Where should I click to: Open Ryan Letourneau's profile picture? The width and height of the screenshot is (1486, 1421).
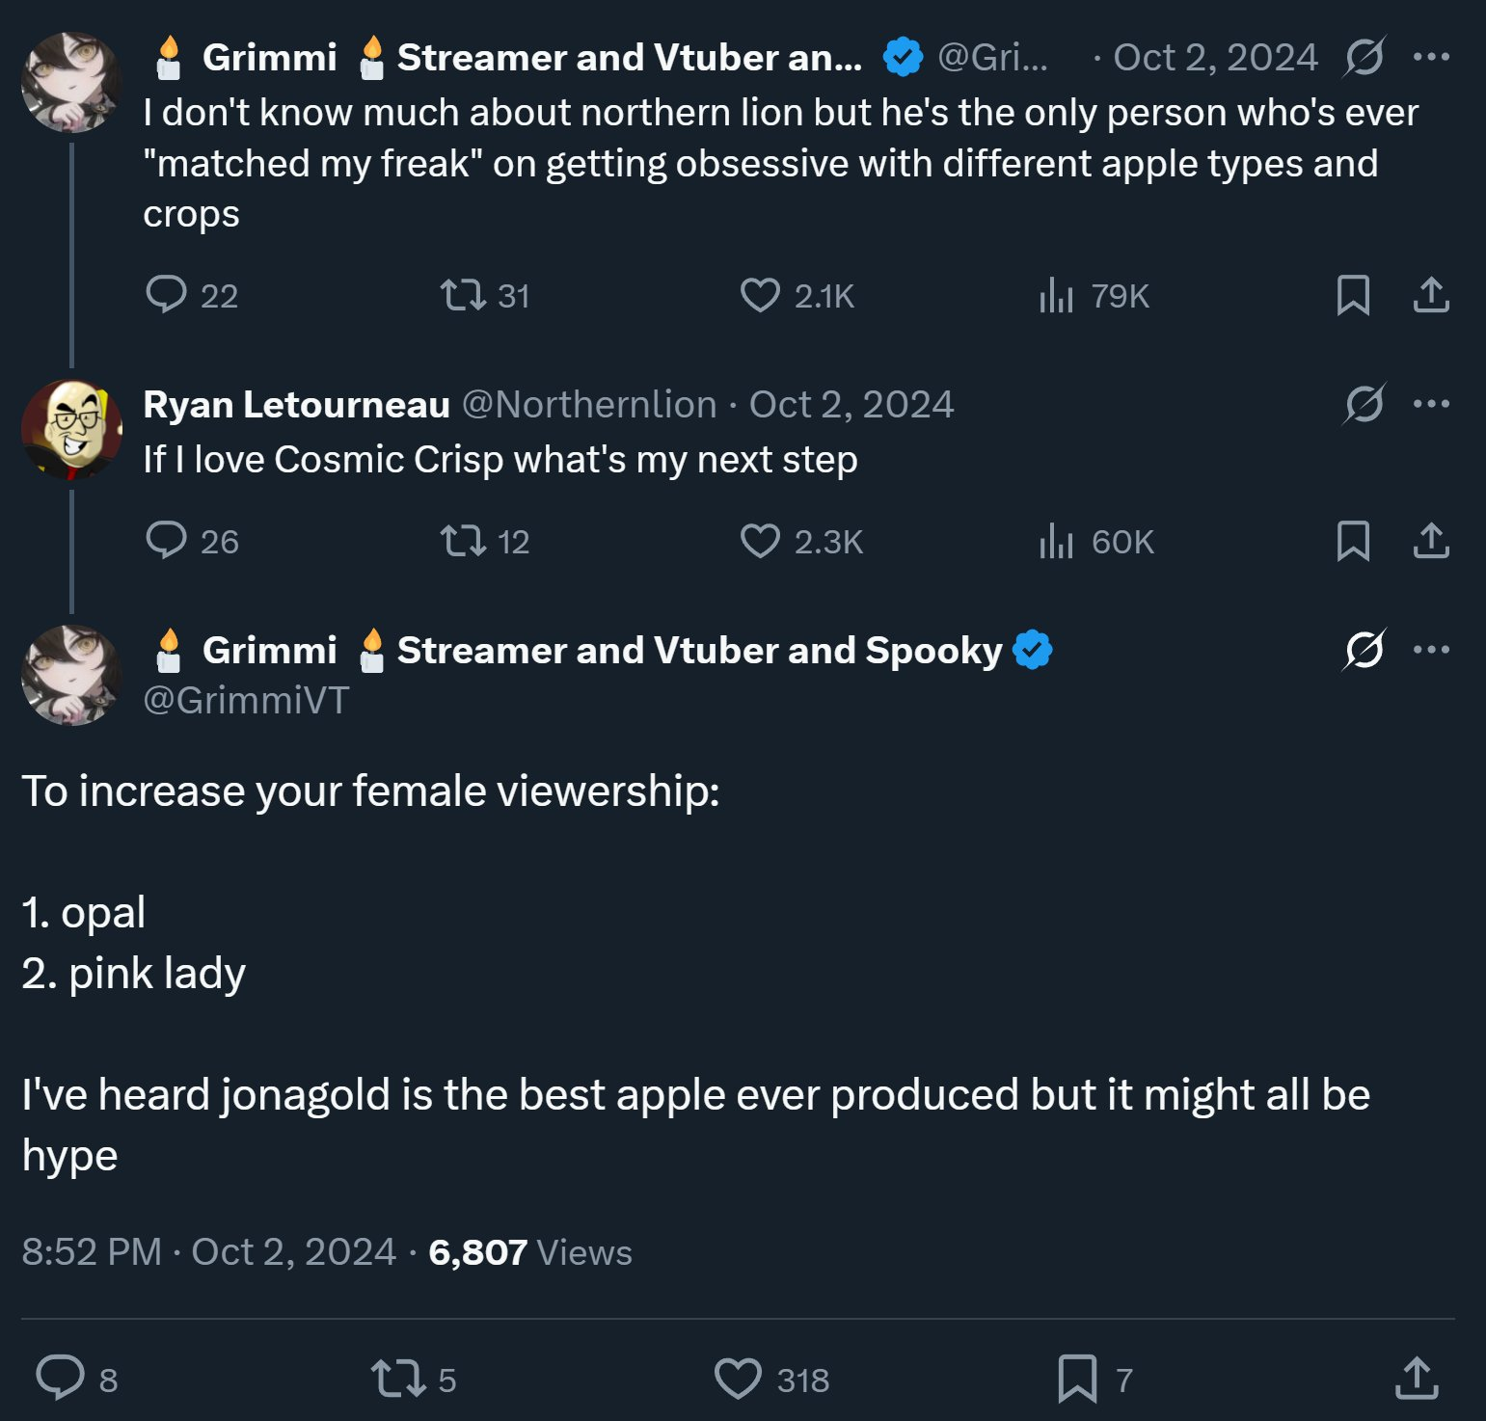tap(71, 429)
